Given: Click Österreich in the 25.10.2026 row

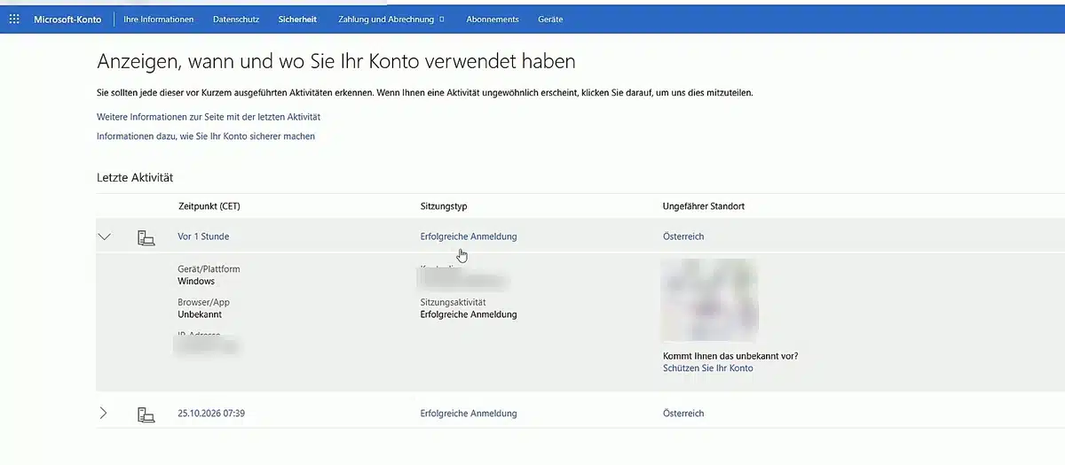Looking at the screenshot, I should pyautogui.click(x=683, y=414).
